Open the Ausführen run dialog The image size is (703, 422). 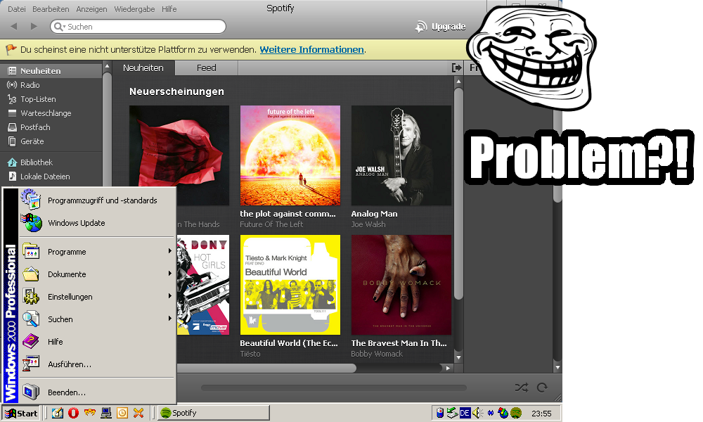tap(97, 364)
